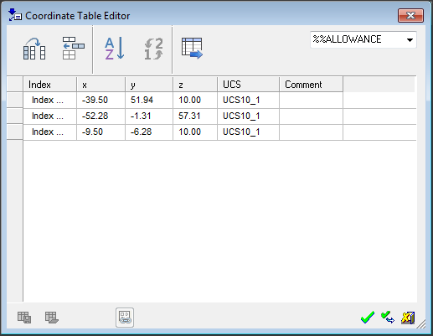Screen dimensions: 433x336
Task: Select the y value -1.31 cell
Action: coord(149,116)
